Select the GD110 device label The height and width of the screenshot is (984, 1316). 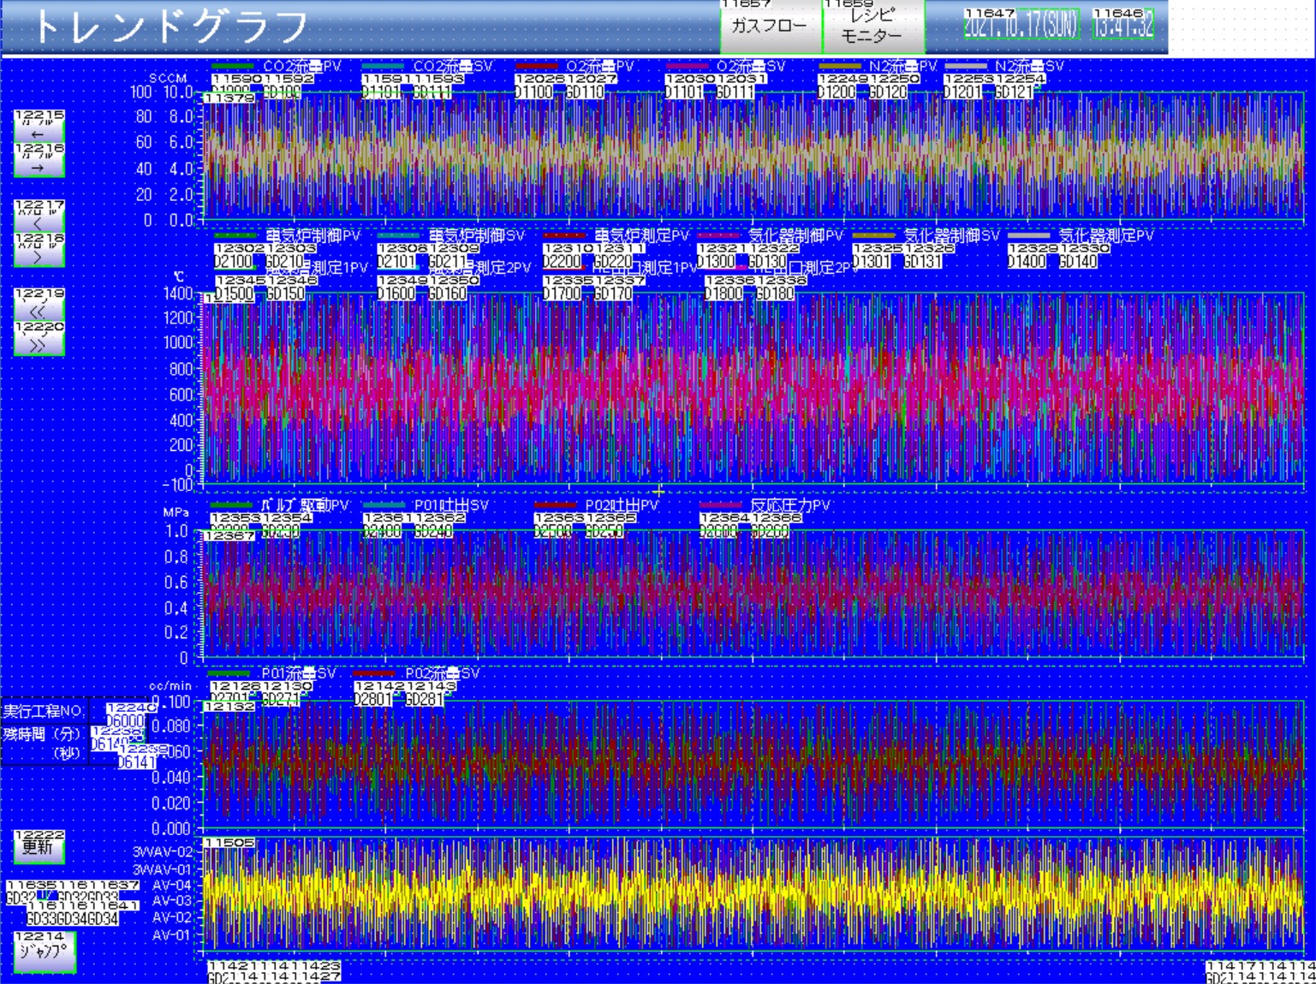click(x=585, y=92)
